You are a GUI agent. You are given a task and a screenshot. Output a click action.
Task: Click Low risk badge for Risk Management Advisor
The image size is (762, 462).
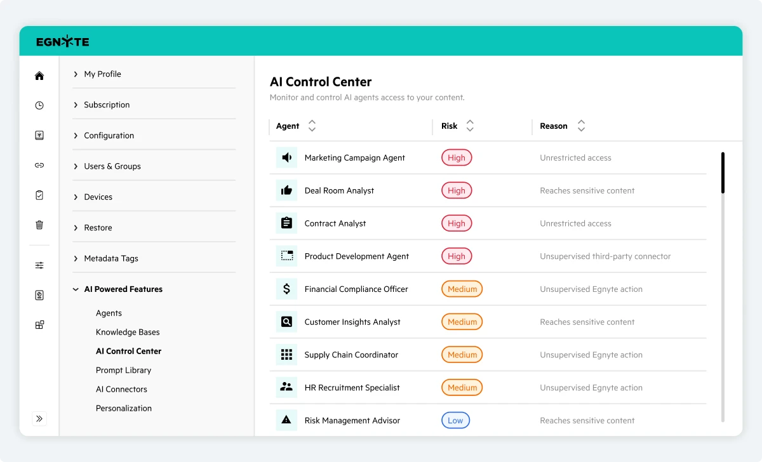tap(455, 420)
